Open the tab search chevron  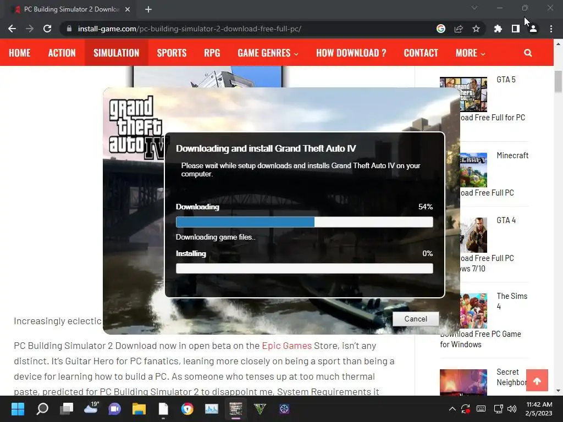tap(474, 8)
